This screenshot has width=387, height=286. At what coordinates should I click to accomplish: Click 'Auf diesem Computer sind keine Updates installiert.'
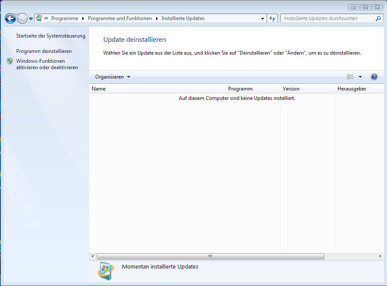tap(237, 98)
